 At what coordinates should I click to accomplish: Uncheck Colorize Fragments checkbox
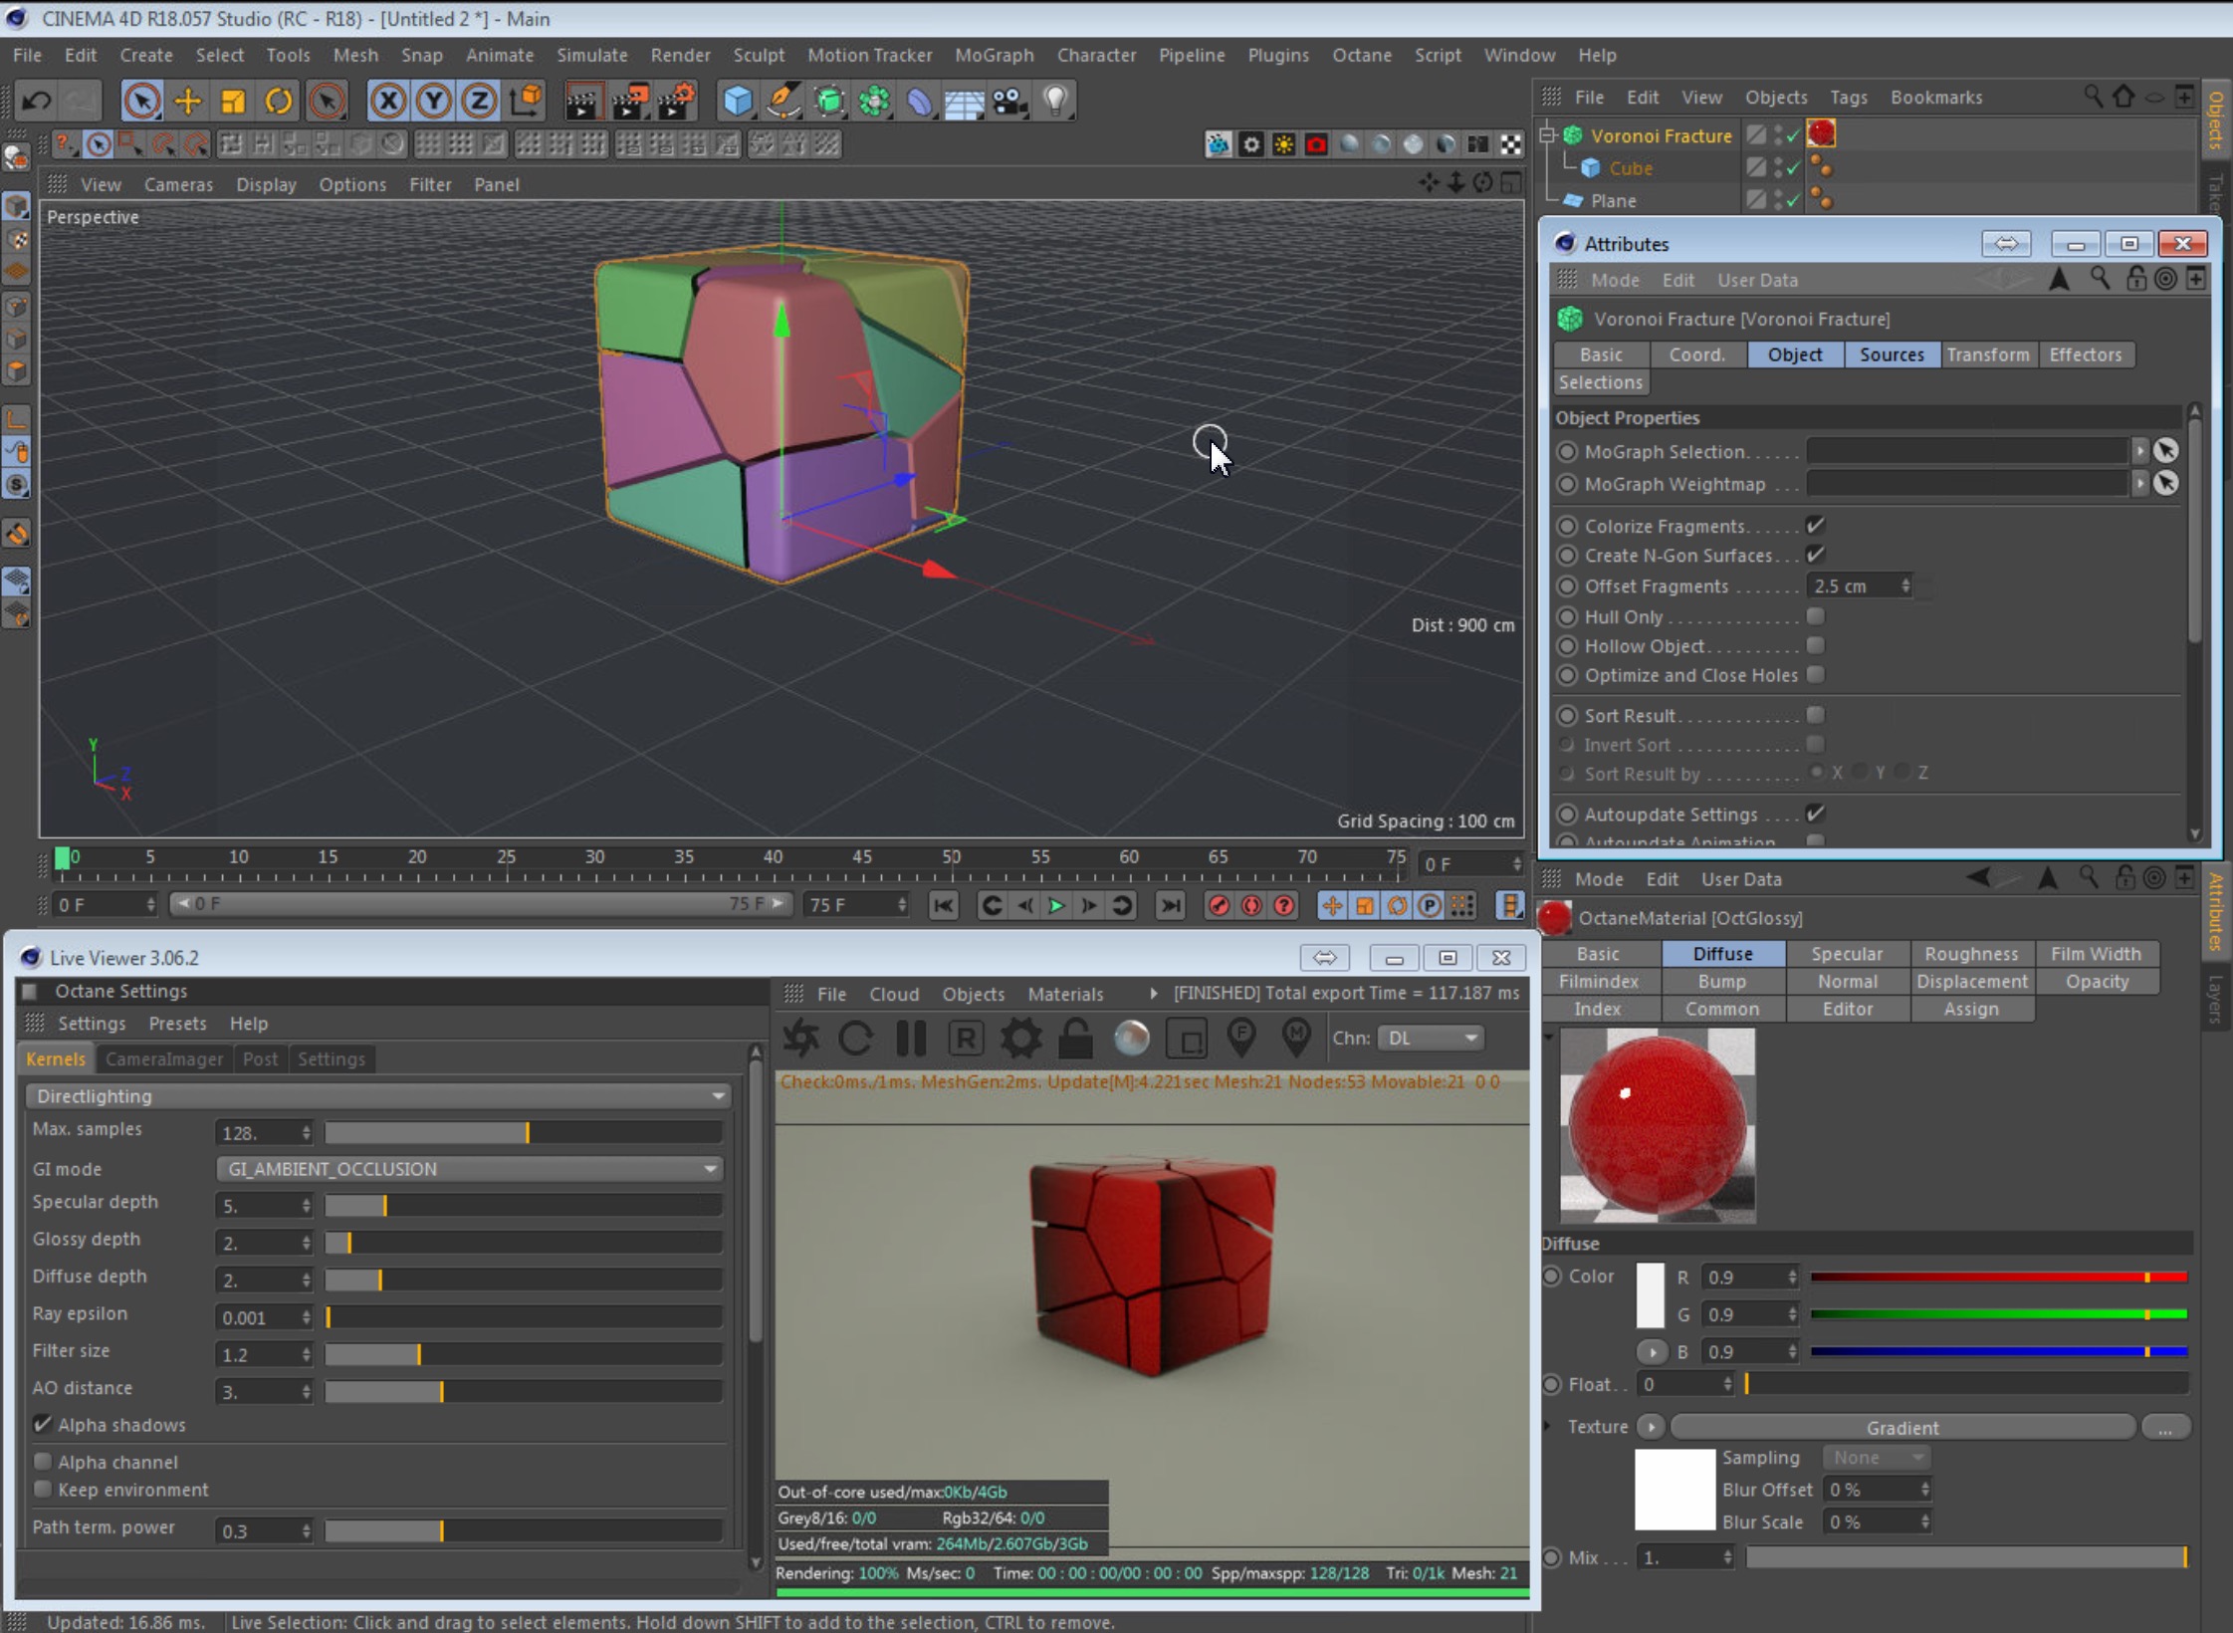coord(1816,526)
